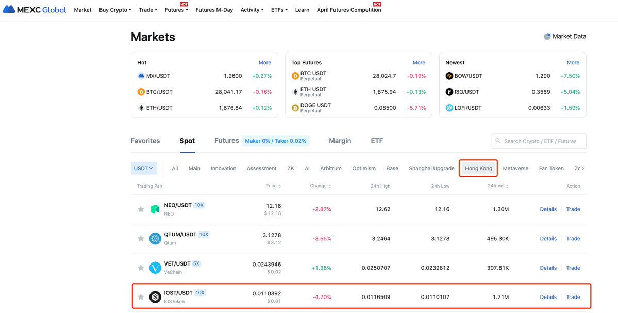Sort by Price column arrows

280,186
